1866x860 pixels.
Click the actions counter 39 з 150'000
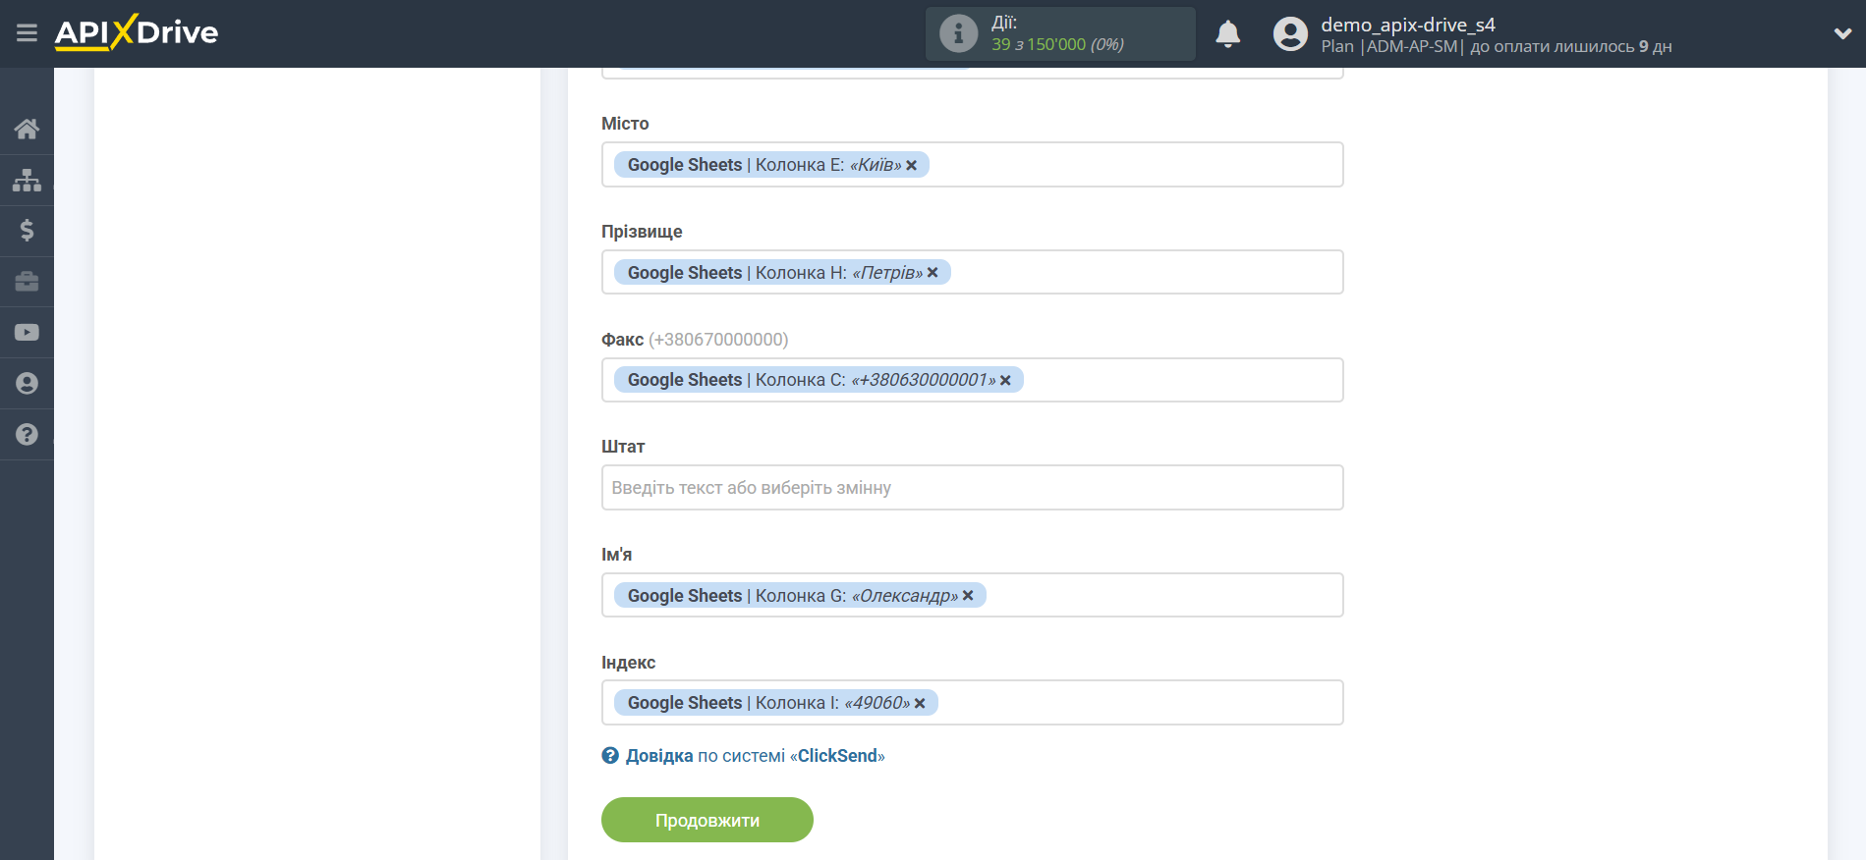(1057, 44)
